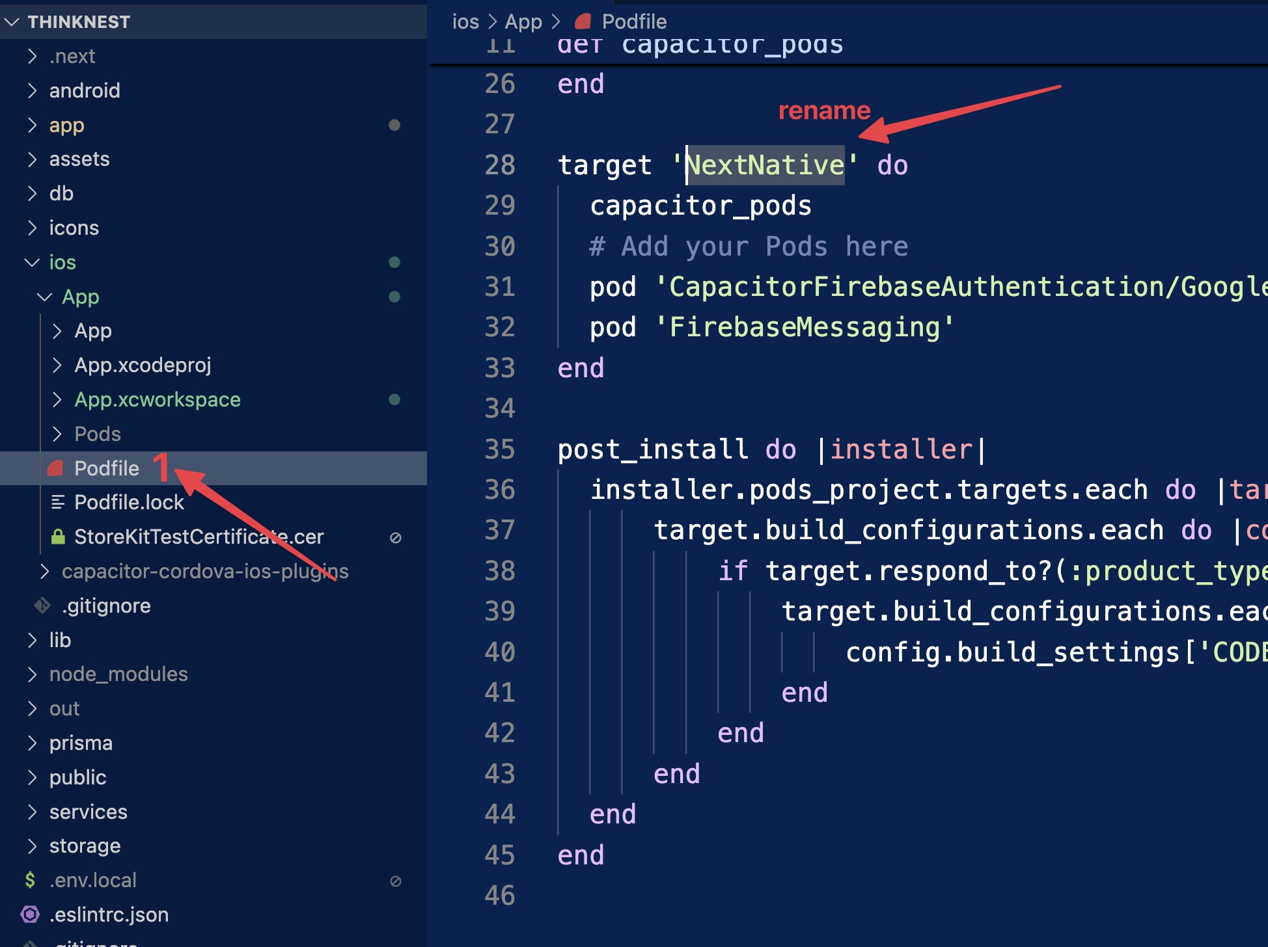Select the node_modules folder
This screenshot has height=947, width=1268.
[118, 674]
